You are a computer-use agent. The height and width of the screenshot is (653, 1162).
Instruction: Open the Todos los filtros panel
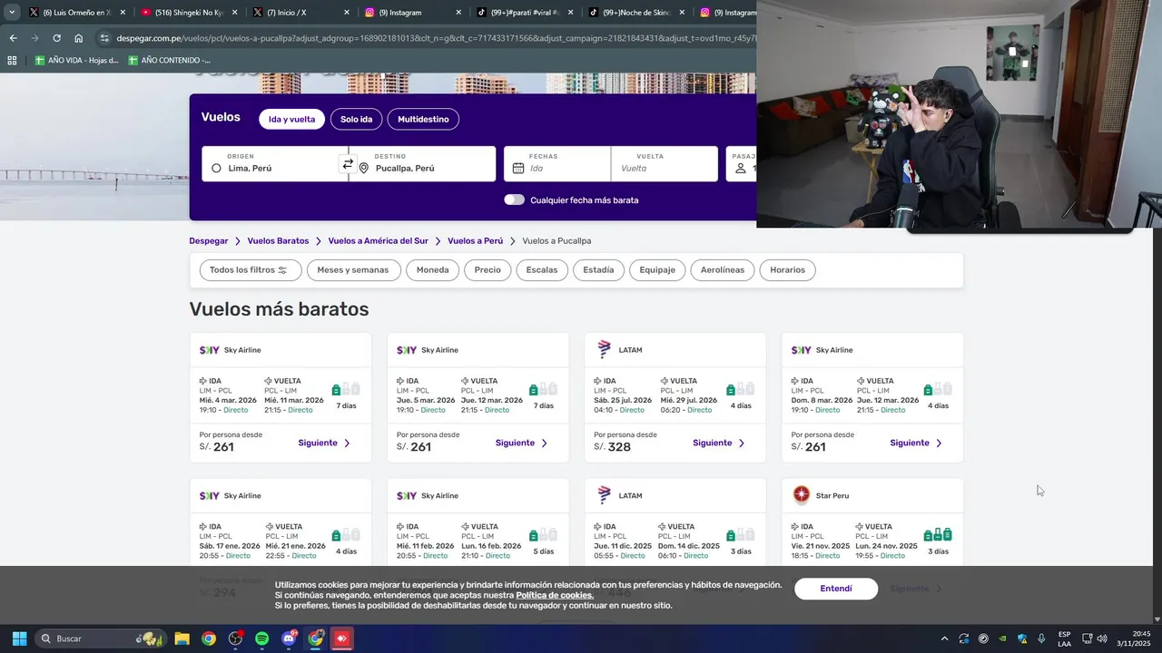pos(249,270)
